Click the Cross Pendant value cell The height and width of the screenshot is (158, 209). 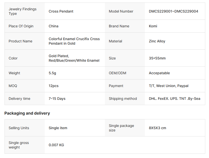(x=61, y=11)
